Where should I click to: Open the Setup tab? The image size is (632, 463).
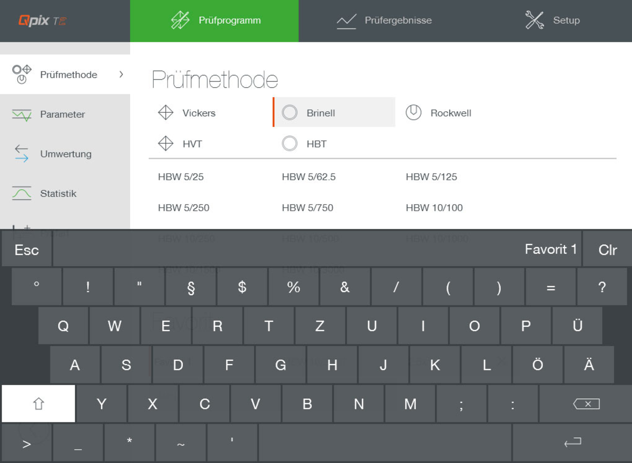pyautogui.click(x=553, y=21)
